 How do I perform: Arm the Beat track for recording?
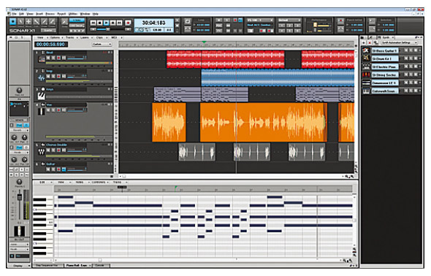(x=58, y=58)
